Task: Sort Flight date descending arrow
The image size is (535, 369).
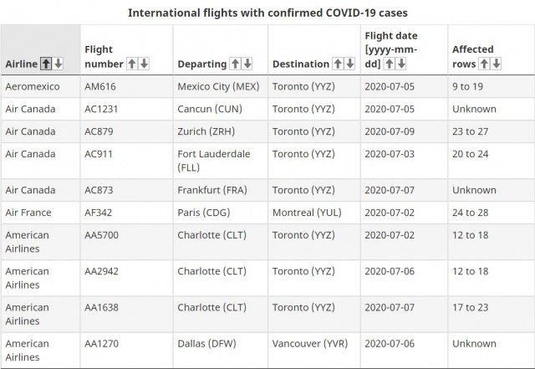Action: pyautogui.click(x=401, y=64)
